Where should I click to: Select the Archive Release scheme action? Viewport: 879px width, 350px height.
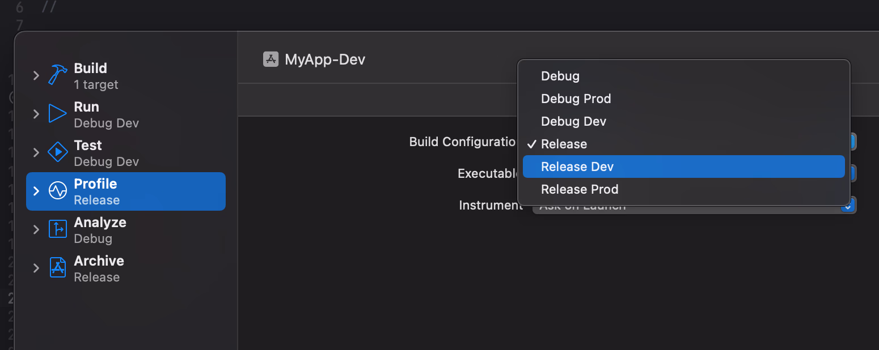[99, 268]
